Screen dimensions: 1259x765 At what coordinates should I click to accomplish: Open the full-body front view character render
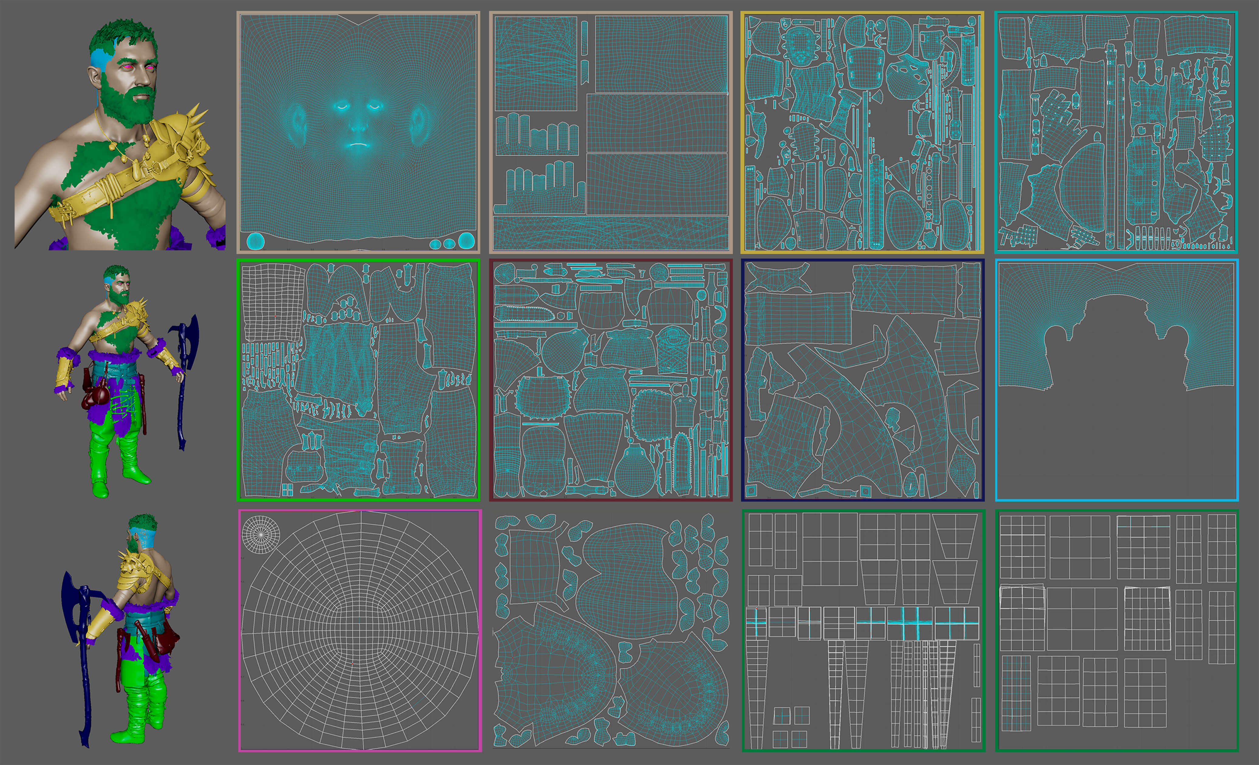pos(127,381)
